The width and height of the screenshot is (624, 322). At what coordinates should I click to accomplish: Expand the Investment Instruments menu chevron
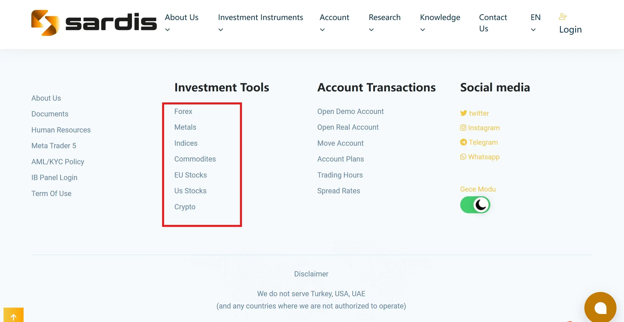tap(221, 30)
